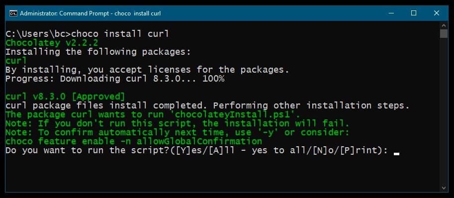The width and height of the screenshot is (454, 198).
Task: Click the '[N]o' option in the prompt
Action: tap(322, 151)
